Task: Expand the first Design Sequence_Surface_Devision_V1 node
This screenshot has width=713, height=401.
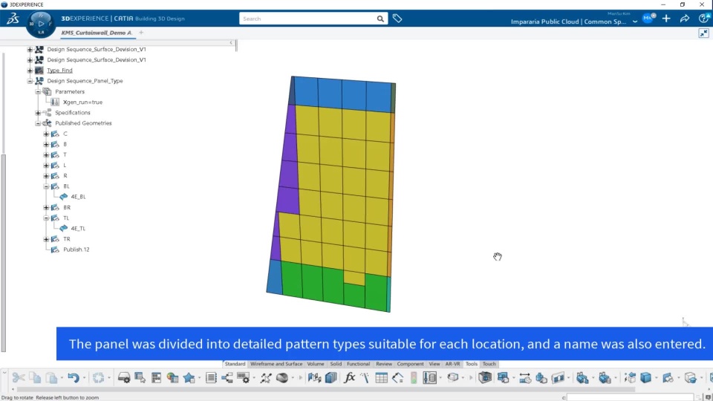Action: click(x=30, y=49)
